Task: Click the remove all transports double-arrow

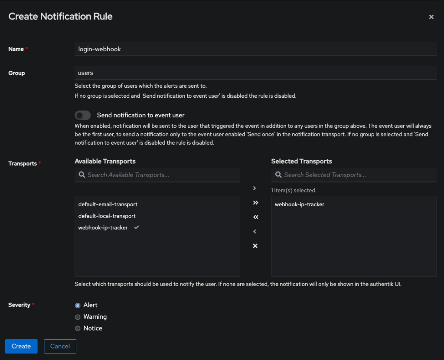Action: pyautogui.click(x=255, y=217)
